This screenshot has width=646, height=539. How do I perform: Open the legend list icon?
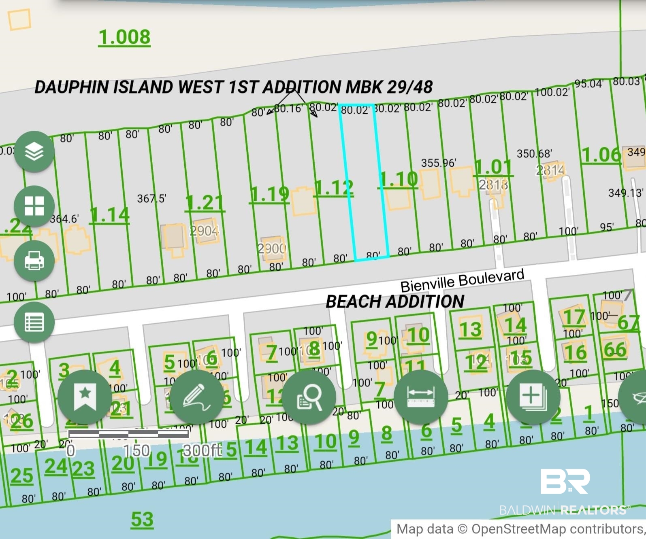coord(34,322)
